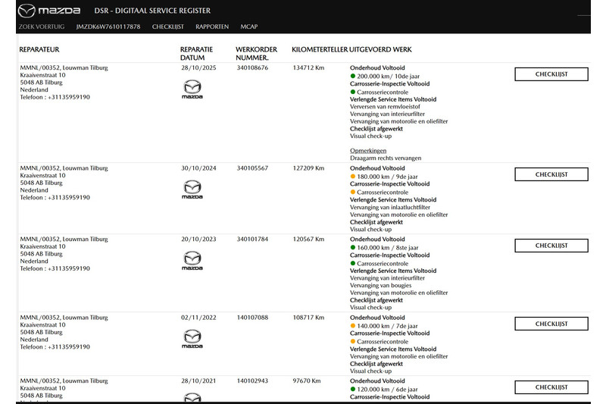Image resolution: width=606 pixels, height=404 pixels.
Task: Click orange dot beside 180.000 km / 9de jaar
Action: [x=352, y=177]
